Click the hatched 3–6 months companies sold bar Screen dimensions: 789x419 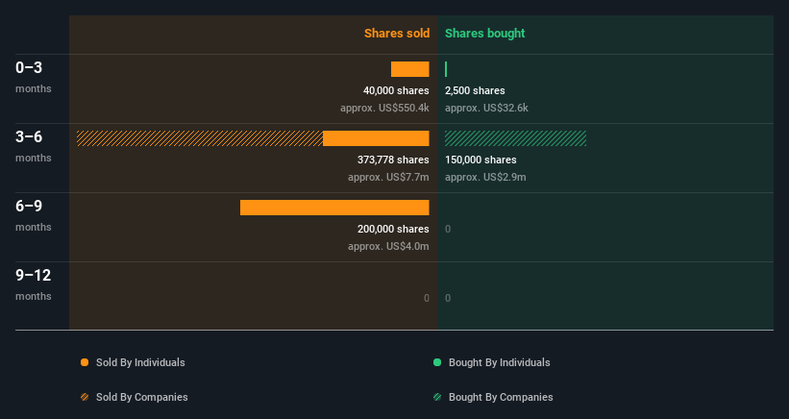(x=200, y=138)
